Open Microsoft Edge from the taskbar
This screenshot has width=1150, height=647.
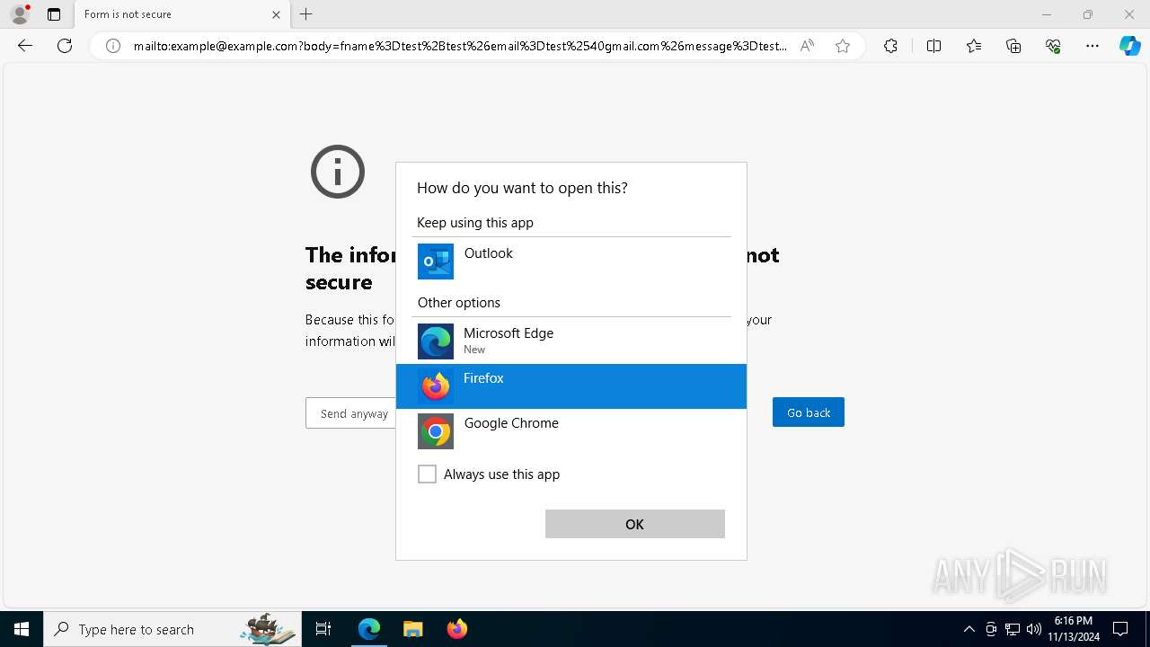click(x=369, y=629)
